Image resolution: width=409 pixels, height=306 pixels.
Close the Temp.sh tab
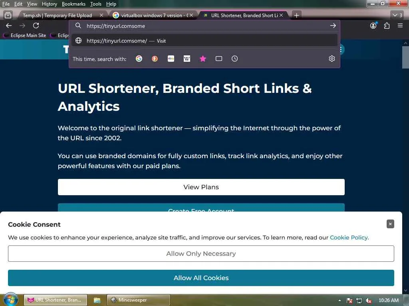(x=101, y=16)
